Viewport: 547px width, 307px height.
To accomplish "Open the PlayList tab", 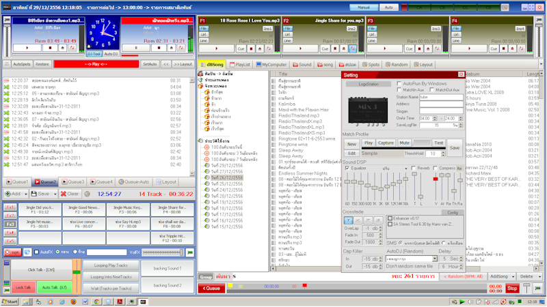I will (x=240, y=64).
